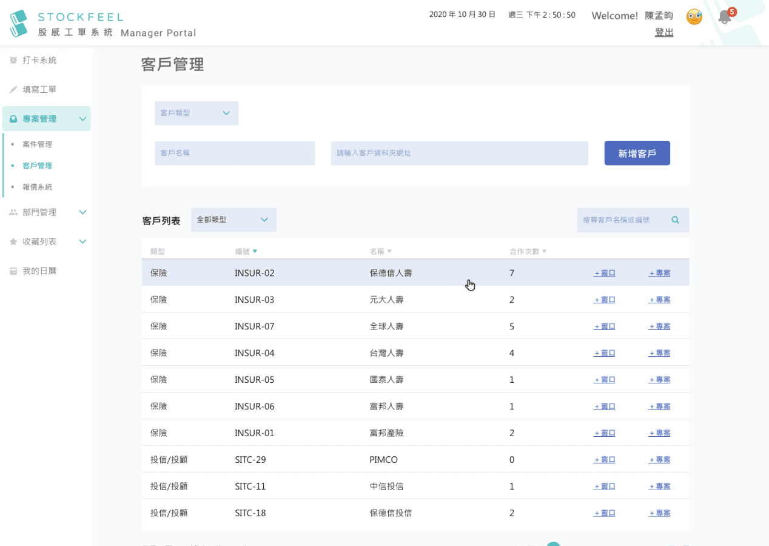This screenshot has height=546, width=769.
Task: Open the 客戶類型 dropdown
Action: point(196,113)
